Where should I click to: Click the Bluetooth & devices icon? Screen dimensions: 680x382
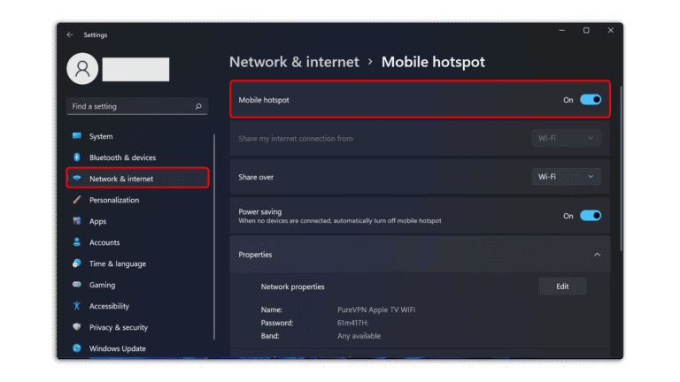click(77, 157)
